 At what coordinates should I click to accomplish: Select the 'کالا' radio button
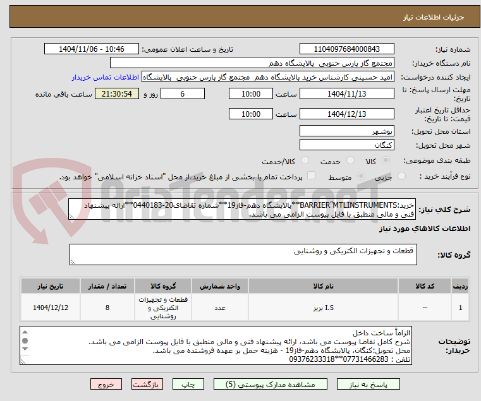(x=386, y=160)
